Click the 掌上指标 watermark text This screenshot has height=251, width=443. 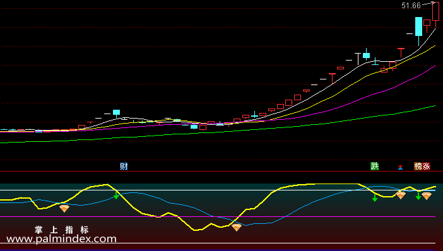click(62, 230)
